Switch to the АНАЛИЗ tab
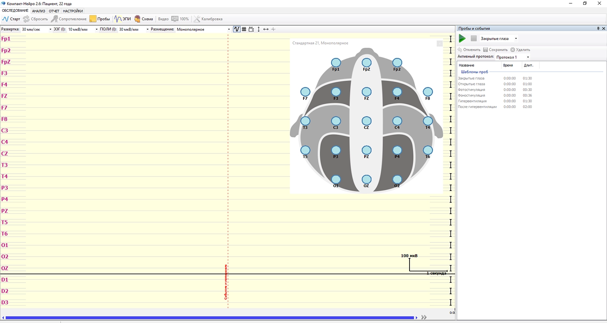This screenshot has width=607, height=323. [x=38, y=11]
